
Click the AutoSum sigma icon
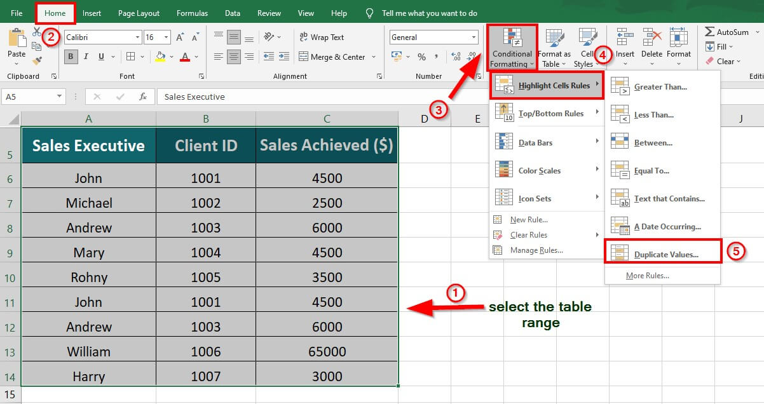(x=710, y=32)
